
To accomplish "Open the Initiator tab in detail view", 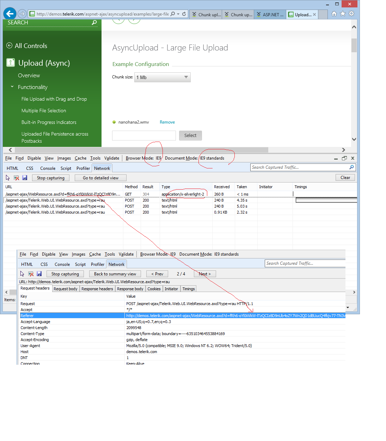I will (171, 289).
